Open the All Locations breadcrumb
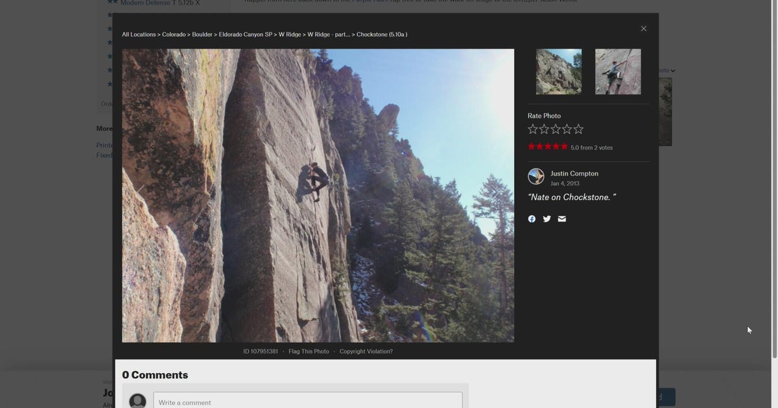 click(x=138, y=33)
